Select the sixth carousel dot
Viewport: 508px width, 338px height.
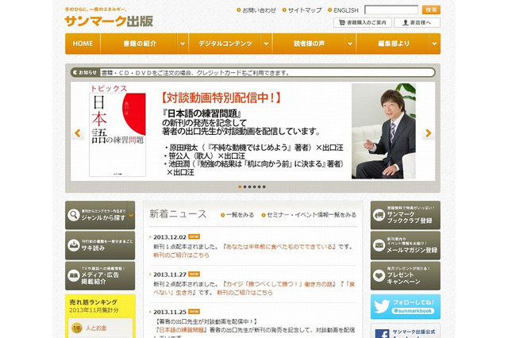pos(264,186)
